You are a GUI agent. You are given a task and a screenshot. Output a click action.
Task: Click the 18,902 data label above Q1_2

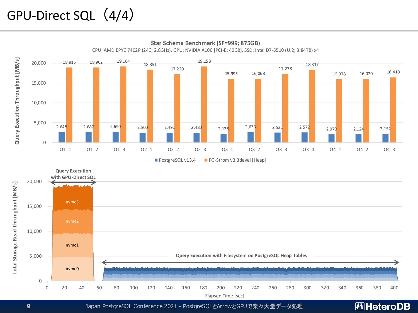(96, 62)
